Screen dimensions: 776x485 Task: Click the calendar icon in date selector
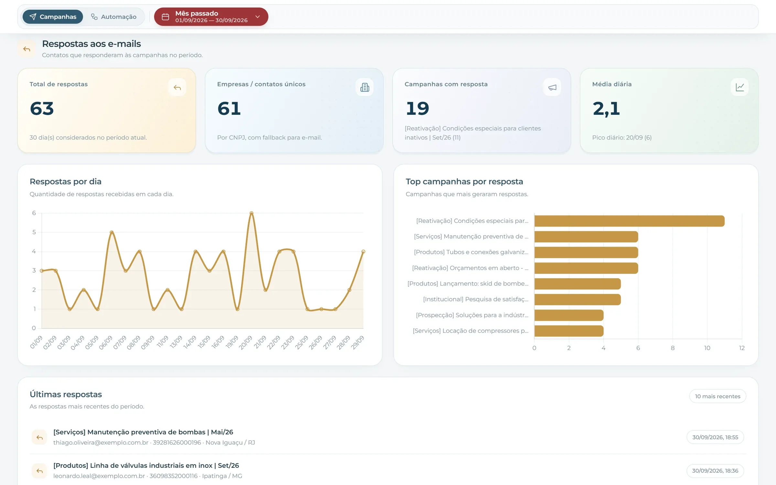165,17
